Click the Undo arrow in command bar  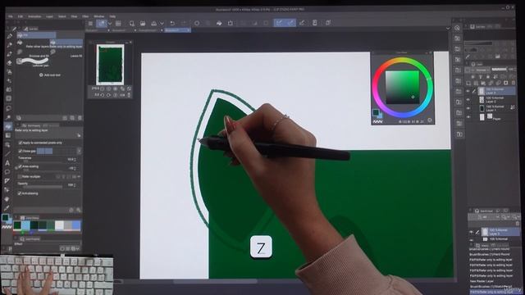click(x=172, y=23)
